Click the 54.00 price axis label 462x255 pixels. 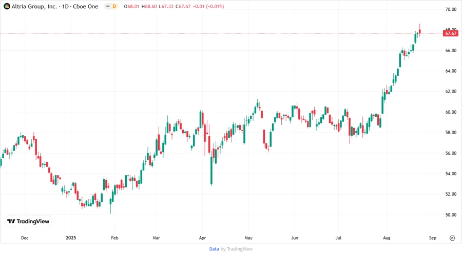click(451, 174)
